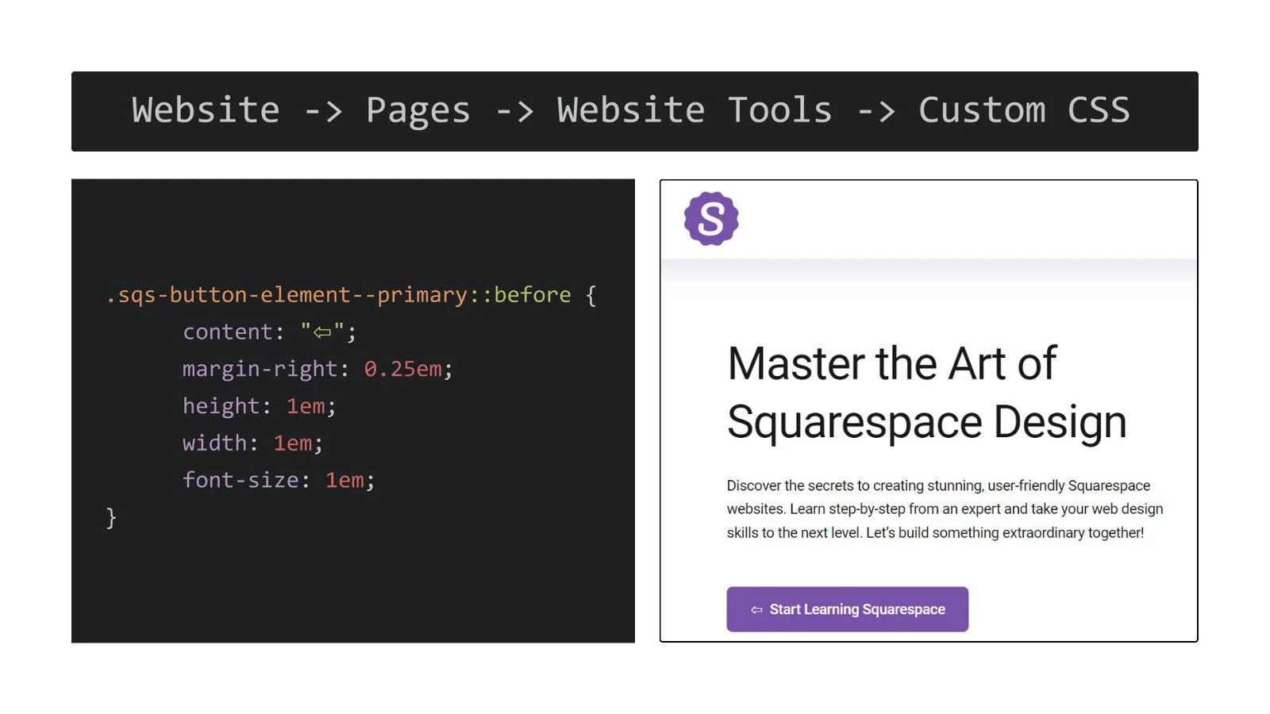Click the 'margin-right: 0.25em;' code line
Image resolution: width=1270 pixels, height=714 pixels.
click(x=317, y=369)
